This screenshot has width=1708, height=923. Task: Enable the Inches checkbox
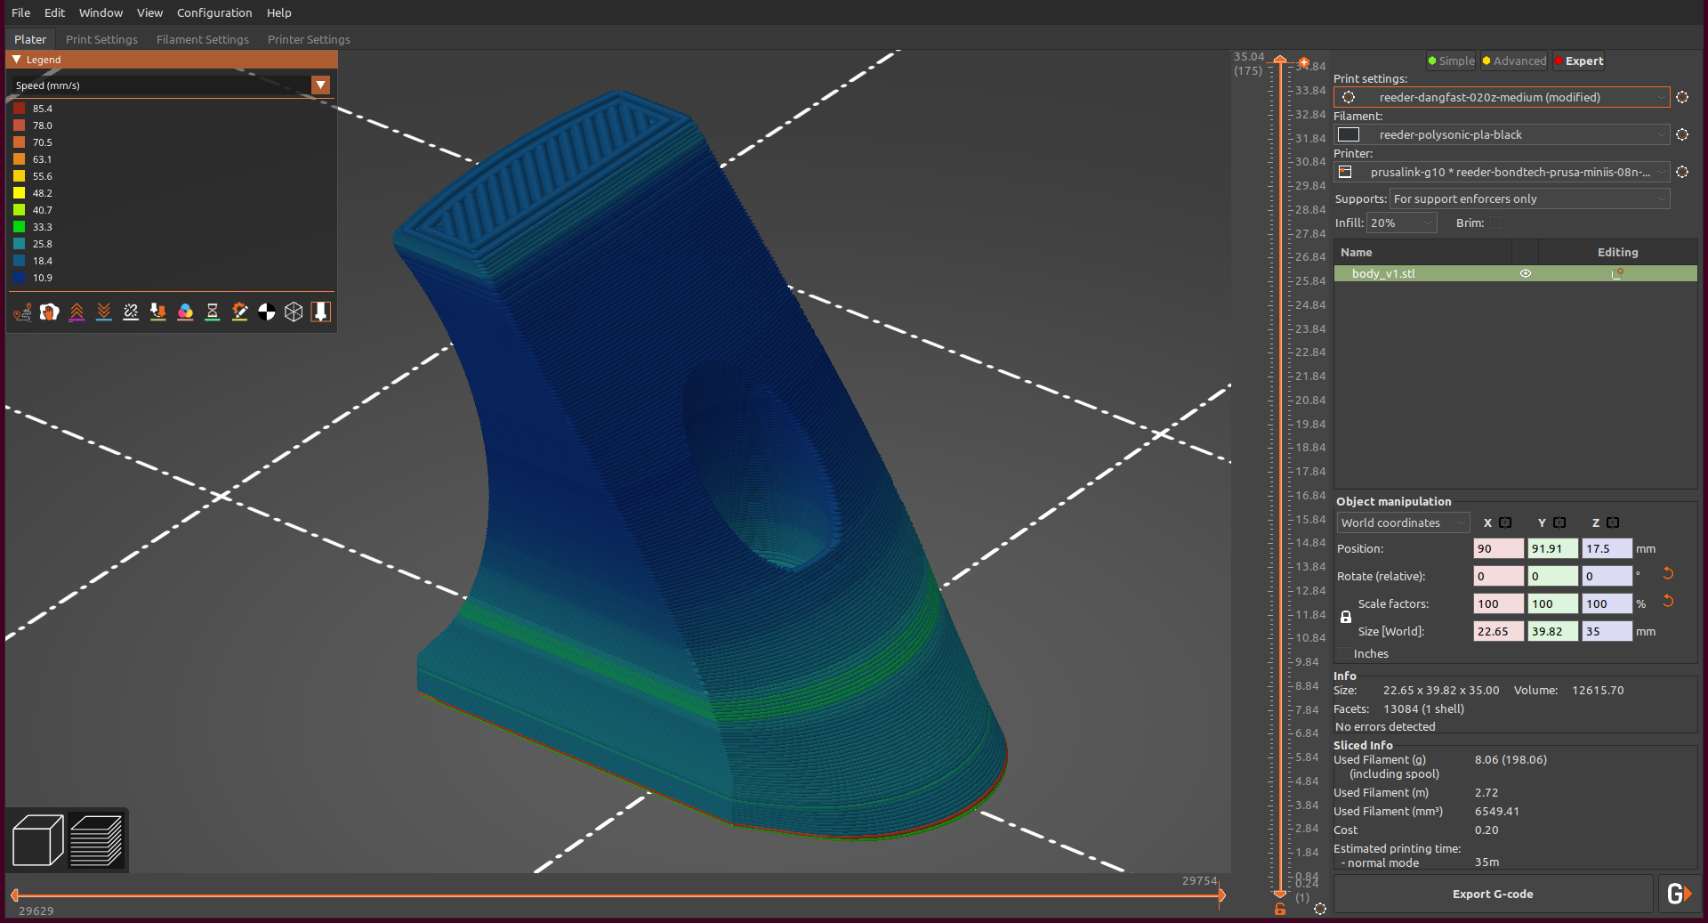(x=1344, y=654)
